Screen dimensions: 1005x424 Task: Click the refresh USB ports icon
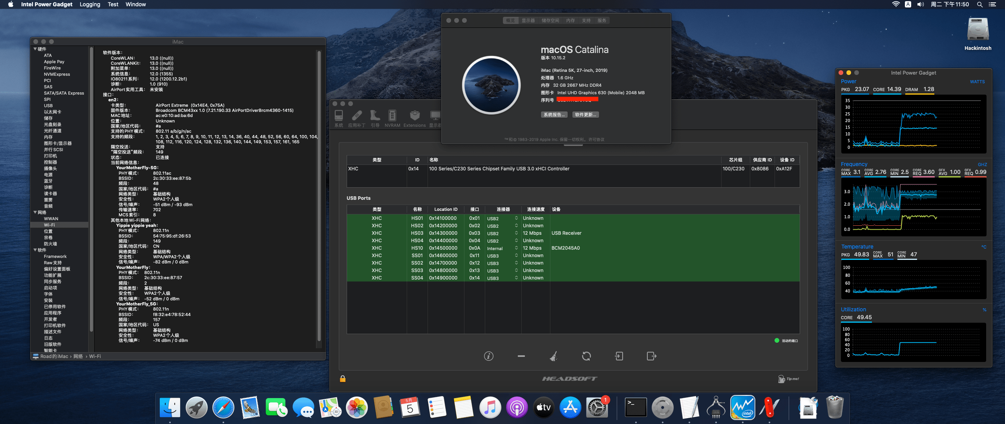[586, 356]
